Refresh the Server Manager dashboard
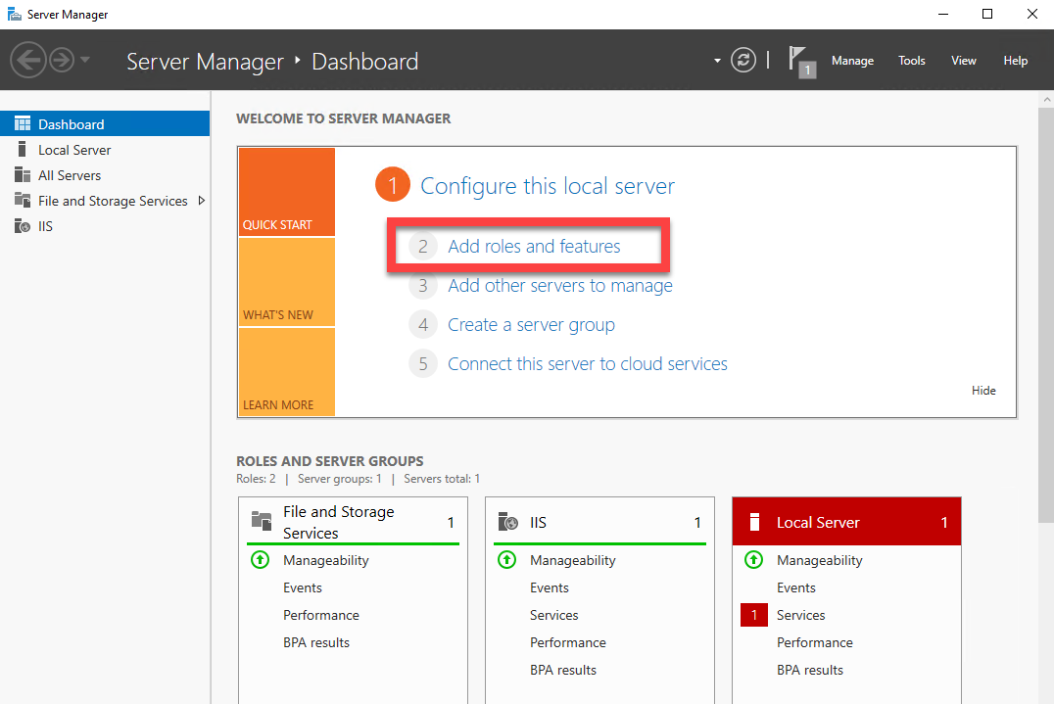This screenshot has width=1054, height=704. pos(744,61)
